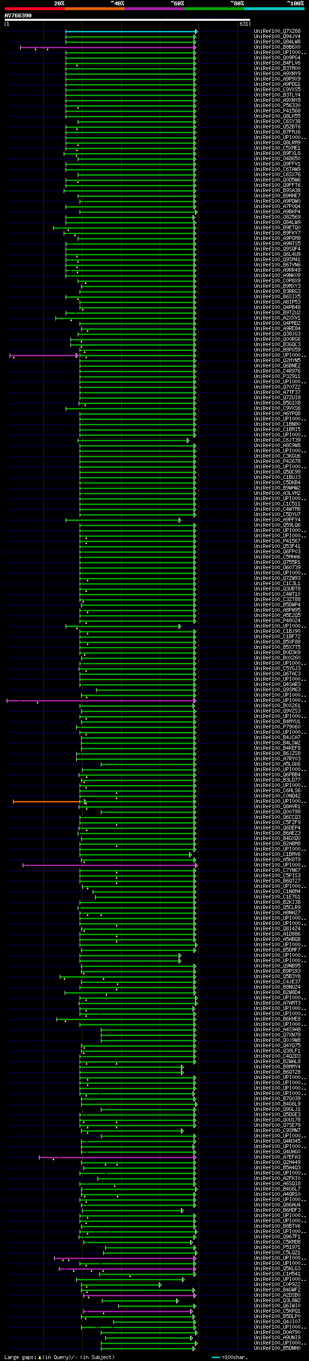Click hit label UniRef100_B9SA38
Viewport: 309px width, 1361px height.
click(x=277, y=191)
